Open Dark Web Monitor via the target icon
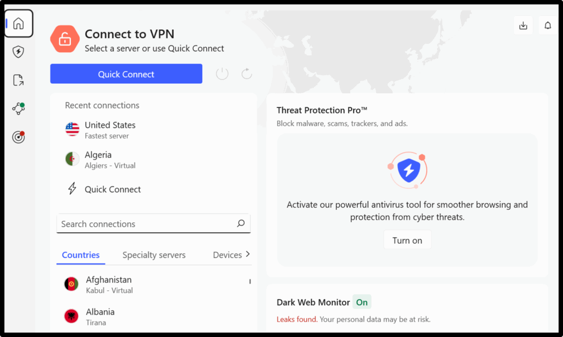The height and width of the screenshot is (337, 563). 18,137
